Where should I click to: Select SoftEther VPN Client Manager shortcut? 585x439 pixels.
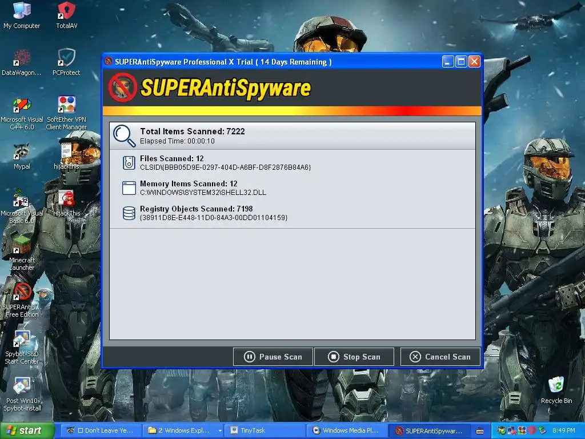tap(66, 113)
